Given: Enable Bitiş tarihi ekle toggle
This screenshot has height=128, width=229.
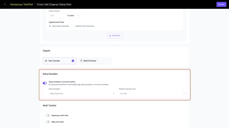Looking at the screenshot, I should 48,122.
